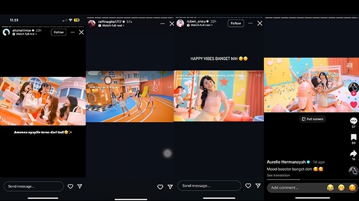Tap the Ameena nyayiin terus caption
Viewport: 359px width, 201px height.
(x=43, y=132)
